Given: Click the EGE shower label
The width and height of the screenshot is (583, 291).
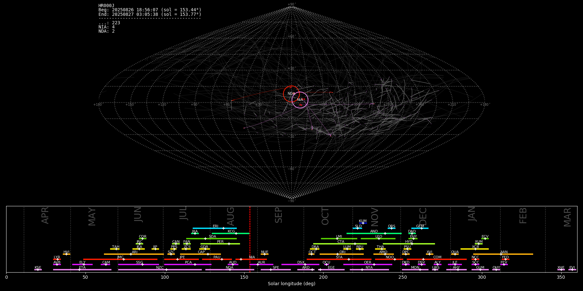Looking at the screenshot, I should point(331,267).
